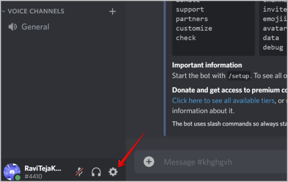Unmute the microphone icon
Screen dimensions: 288x182
80,172
